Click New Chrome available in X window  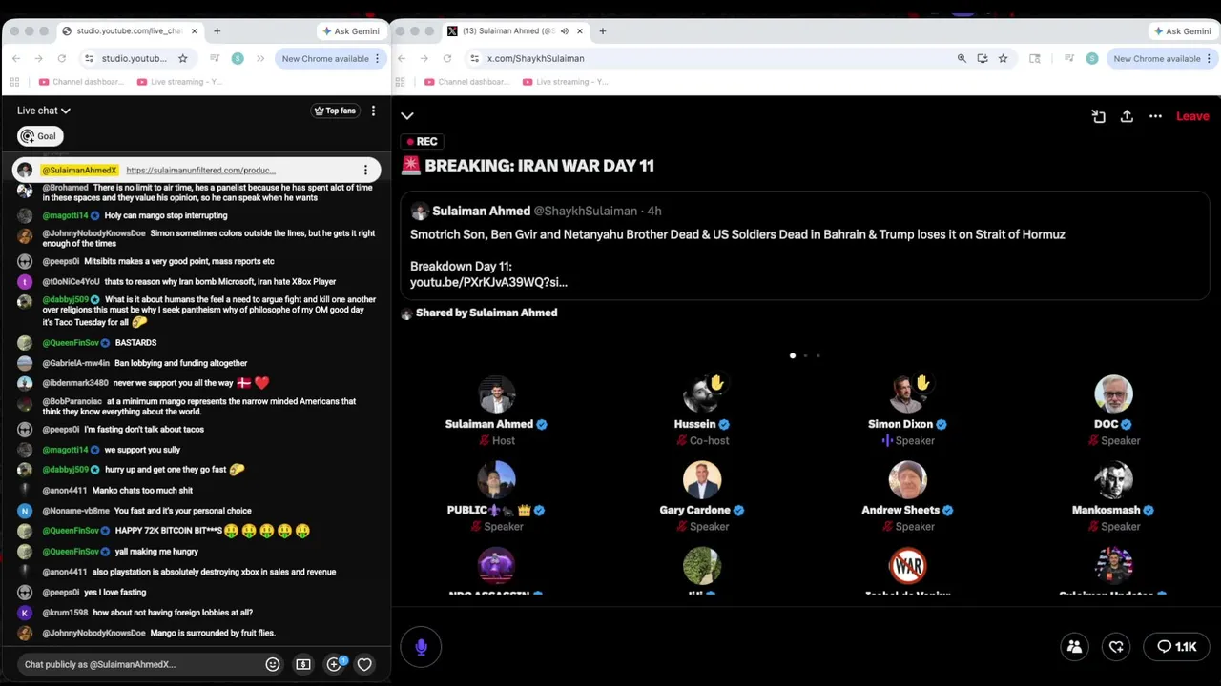(1163, 58)
